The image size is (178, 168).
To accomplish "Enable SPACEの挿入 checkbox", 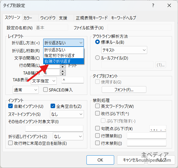I will tap(45, 90).
